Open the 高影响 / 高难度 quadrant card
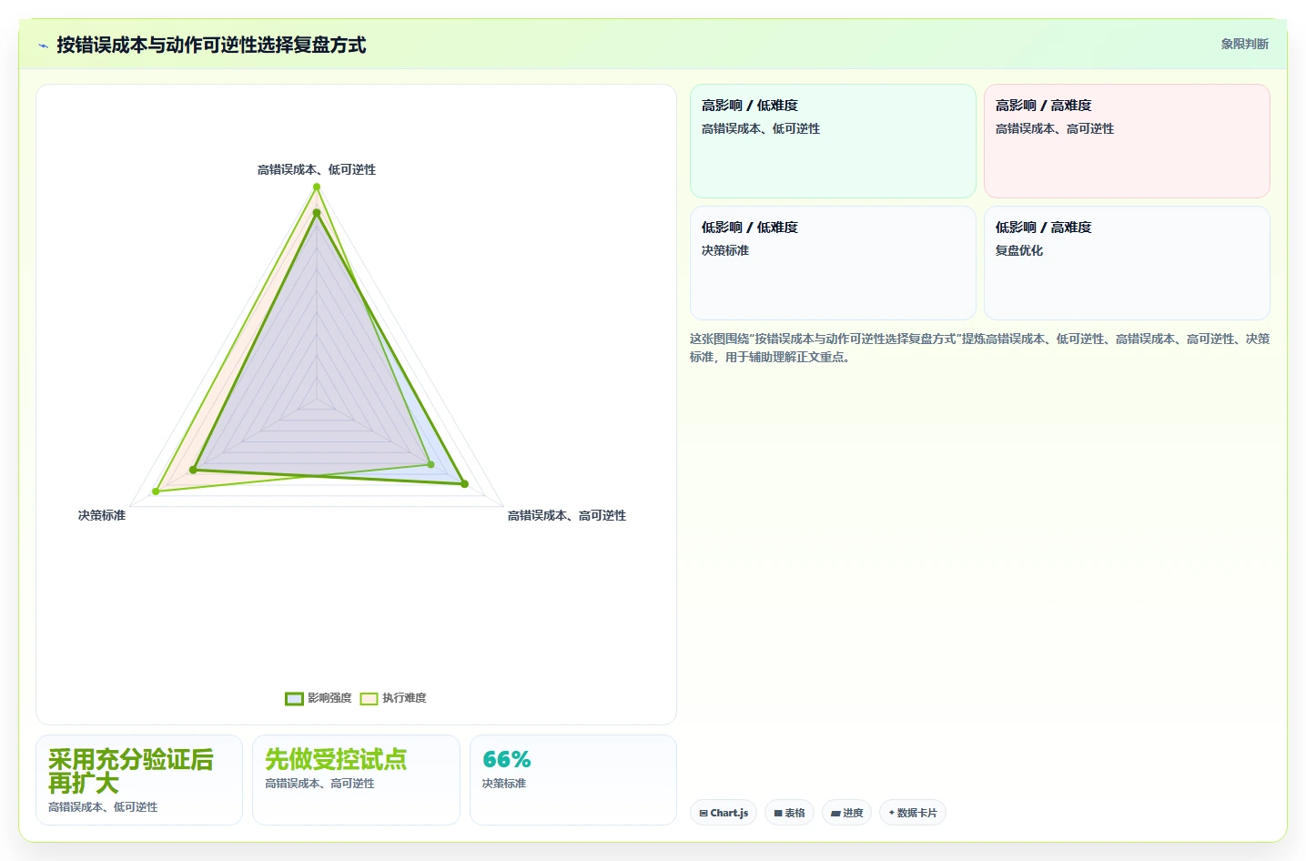Image resolution: width=1306 pixels, height=861 pixels. (1127, 141)
